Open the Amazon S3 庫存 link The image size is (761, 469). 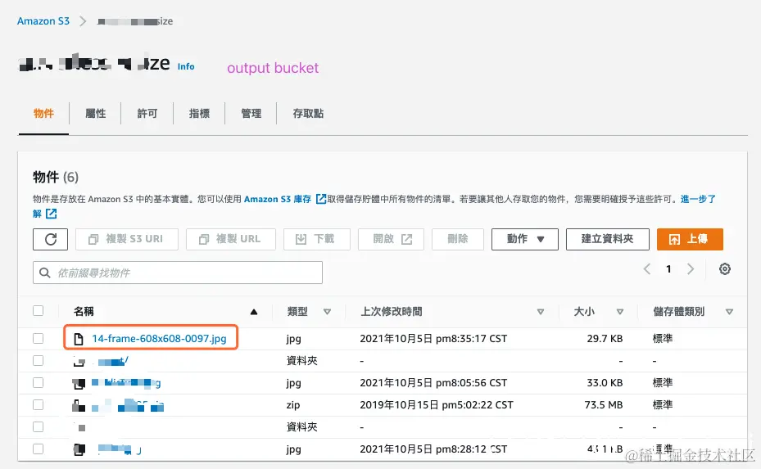pyautogui.click(x=277, y=199)
